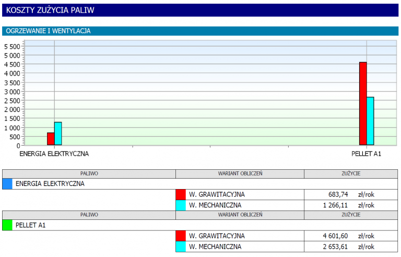Click red swatch of W. GRAWITACYJNA 4 601,60 row
Image resolution: width=401 pixels, height=257 pixels.
181,236
